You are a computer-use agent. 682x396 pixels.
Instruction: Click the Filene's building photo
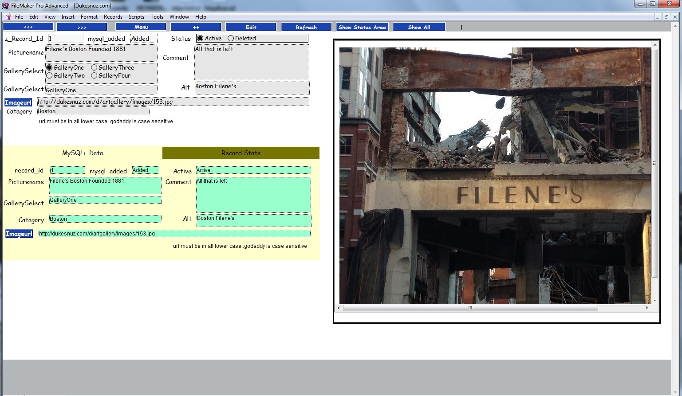(x=495, y=176)
